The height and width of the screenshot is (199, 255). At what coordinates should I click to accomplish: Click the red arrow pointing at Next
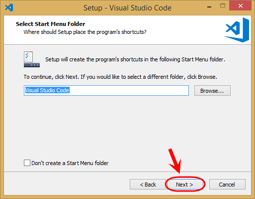click(174, 161)
